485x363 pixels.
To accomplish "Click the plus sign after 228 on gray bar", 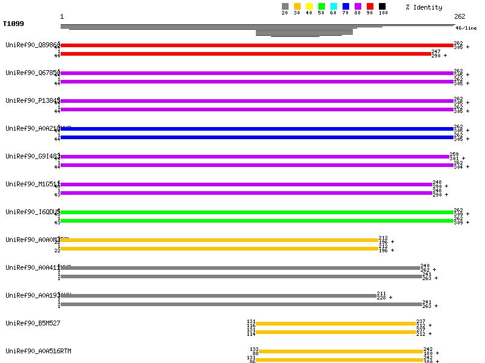I will 391,298.
